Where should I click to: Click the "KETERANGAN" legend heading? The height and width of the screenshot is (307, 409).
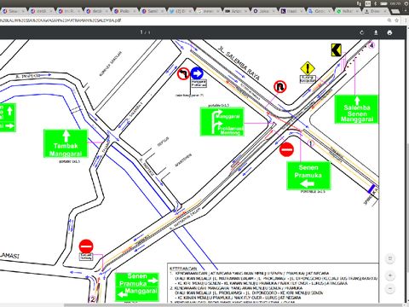coord(183,269)
